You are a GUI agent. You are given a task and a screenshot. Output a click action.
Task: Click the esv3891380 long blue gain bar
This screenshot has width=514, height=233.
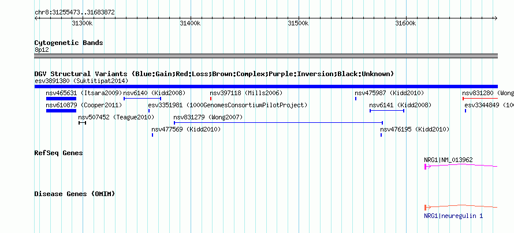click(x=266, y=87)
